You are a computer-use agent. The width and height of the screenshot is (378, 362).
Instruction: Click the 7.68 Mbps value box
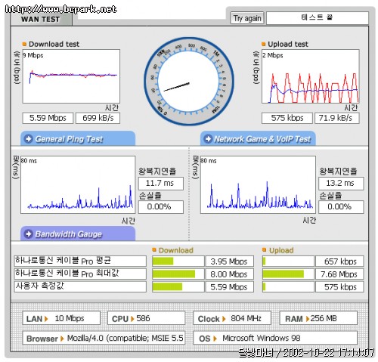(x=339, y=274)
